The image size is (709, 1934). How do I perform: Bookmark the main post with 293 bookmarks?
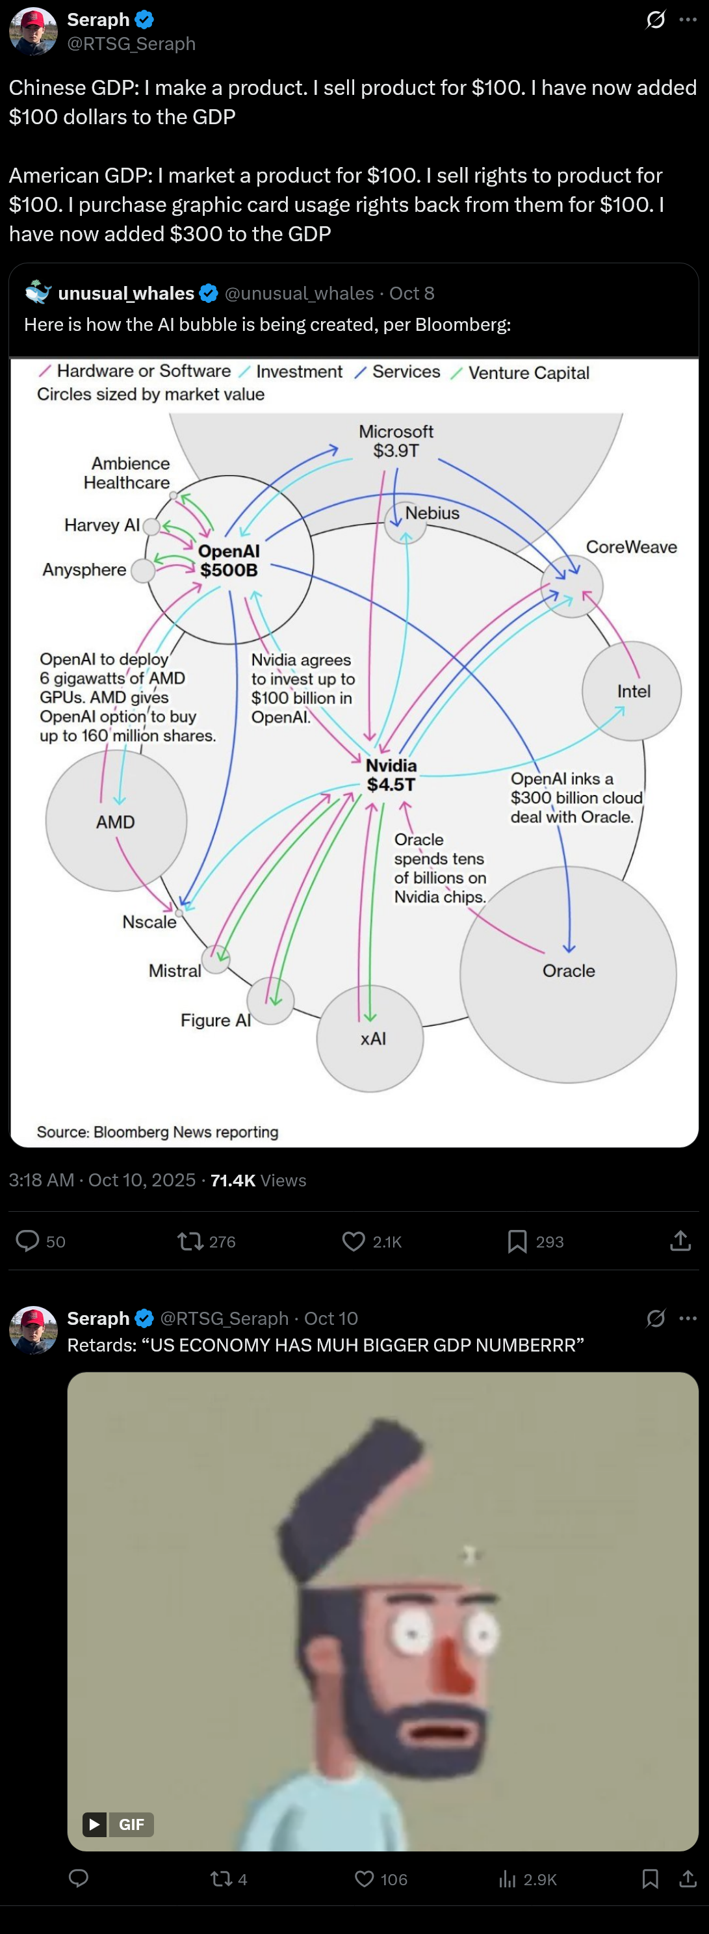[517, 1241]
